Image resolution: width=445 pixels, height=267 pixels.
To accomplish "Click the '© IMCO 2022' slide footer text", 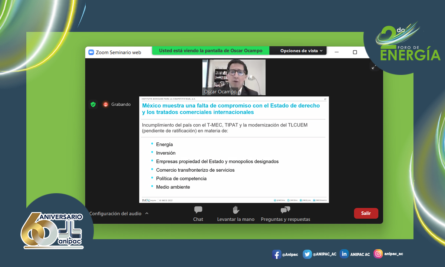I will click(x=166, y=201).
